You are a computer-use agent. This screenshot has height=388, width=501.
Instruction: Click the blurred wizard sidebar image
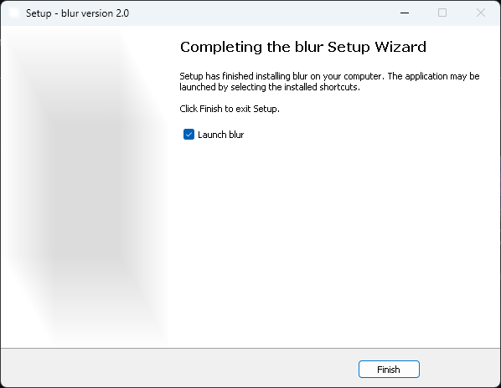point(85,186)
